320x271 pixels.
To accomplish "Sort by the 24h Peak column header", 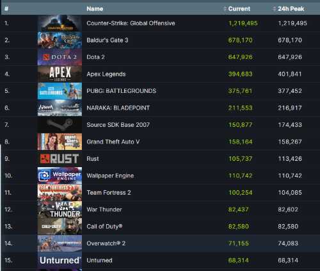I will click(291, 9).
